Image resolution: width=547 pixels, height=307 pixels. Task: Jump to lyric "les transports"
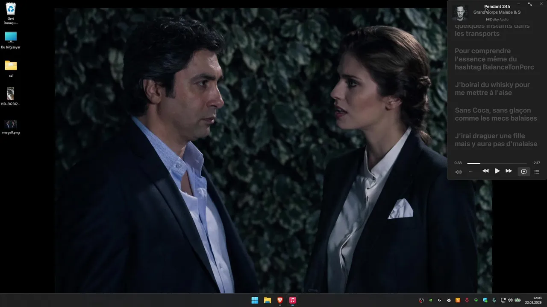tap(477, 34)
